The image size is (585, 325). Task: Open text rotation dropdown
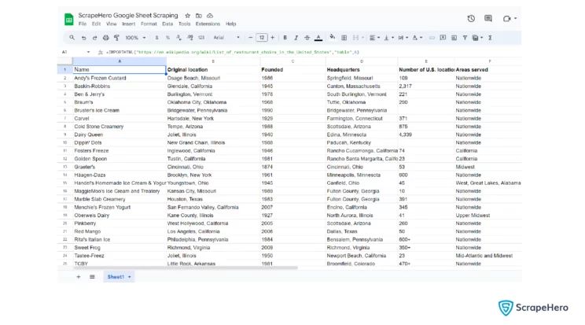(417, 38)
